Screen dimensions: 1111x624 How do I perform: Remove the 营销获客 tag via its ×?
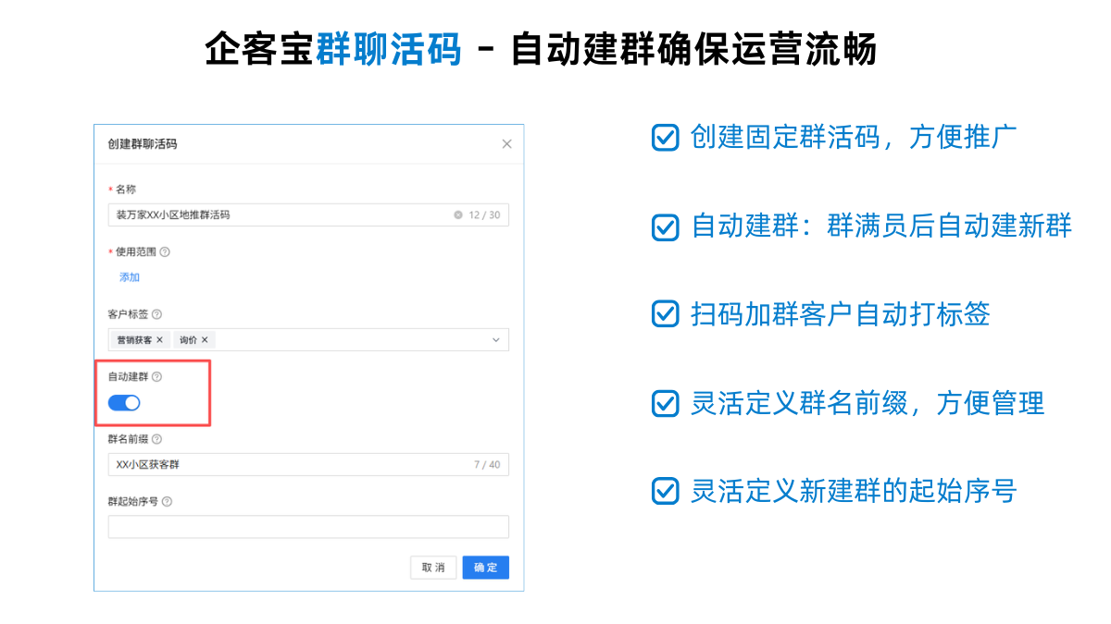point(159,340)
